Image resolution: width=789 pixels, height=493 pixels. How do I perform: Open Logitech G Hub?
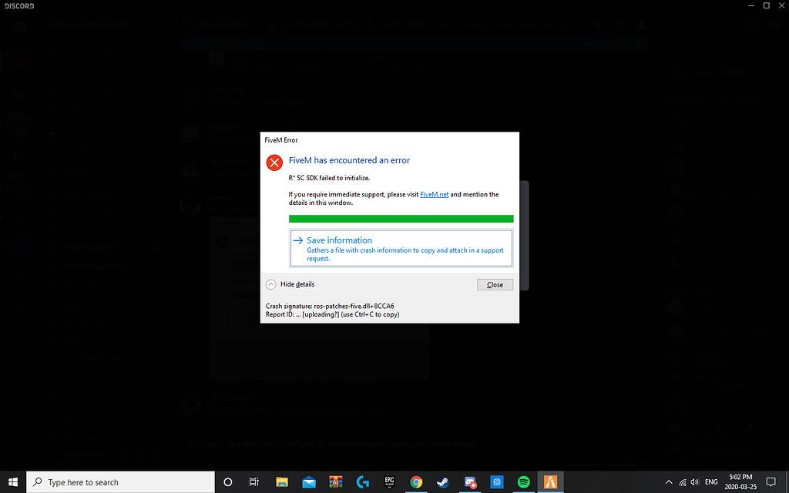click(363, 482)
